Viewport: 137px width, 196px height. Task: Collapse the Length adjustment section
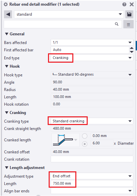[7, 168]
